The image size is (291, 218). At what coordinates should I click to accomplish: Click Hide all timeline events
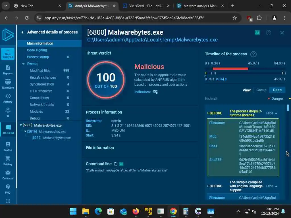pos(211,98)
